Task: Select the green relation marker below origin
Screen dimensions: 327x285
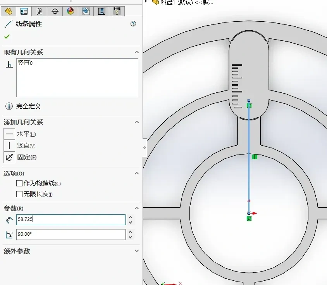Action: pos(249,219)
